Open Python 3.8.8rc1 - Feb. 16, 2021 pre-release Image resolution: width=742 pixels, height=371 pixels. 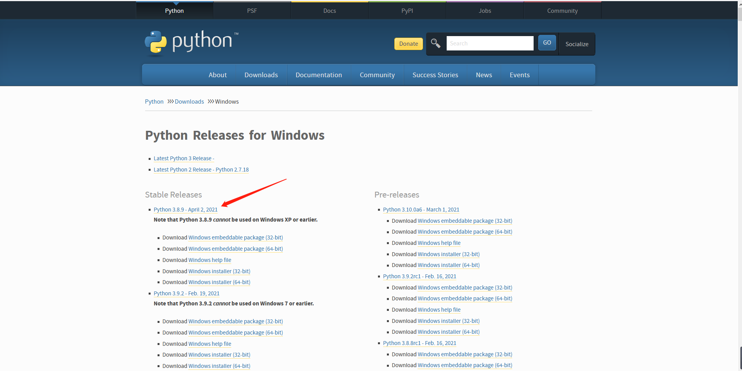coord(420,343)
